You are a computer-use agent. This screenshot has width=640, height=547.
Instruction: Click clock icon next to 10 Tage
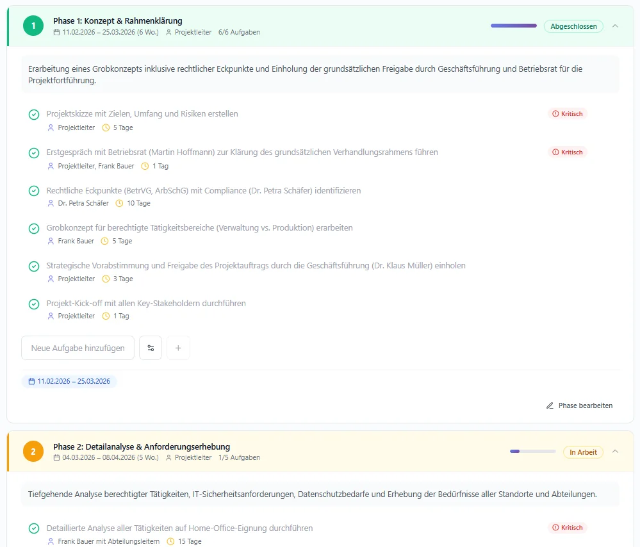pyautogui.click(x=119, y=204)
